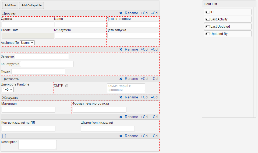Click the Конструктив input field
The width and height of the screenshot is (258, 153).
coord(47,64)
